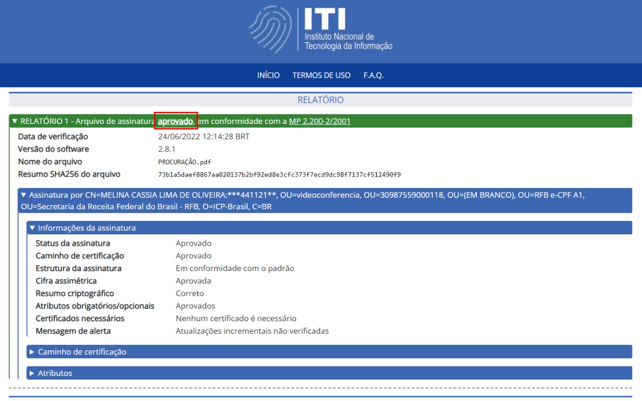Click 'Atualizações incrementais não verificadas' alert message

coord(252,331)
